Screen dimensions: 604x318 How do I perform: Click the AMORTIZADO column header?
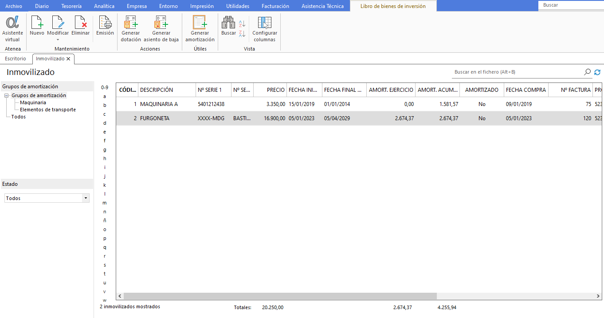[482, 90]
